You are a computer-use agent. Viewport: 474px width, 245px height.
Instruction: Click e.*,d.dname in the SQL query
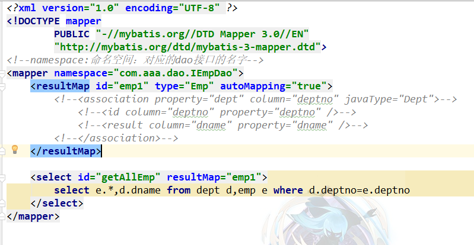pos(128,190)
